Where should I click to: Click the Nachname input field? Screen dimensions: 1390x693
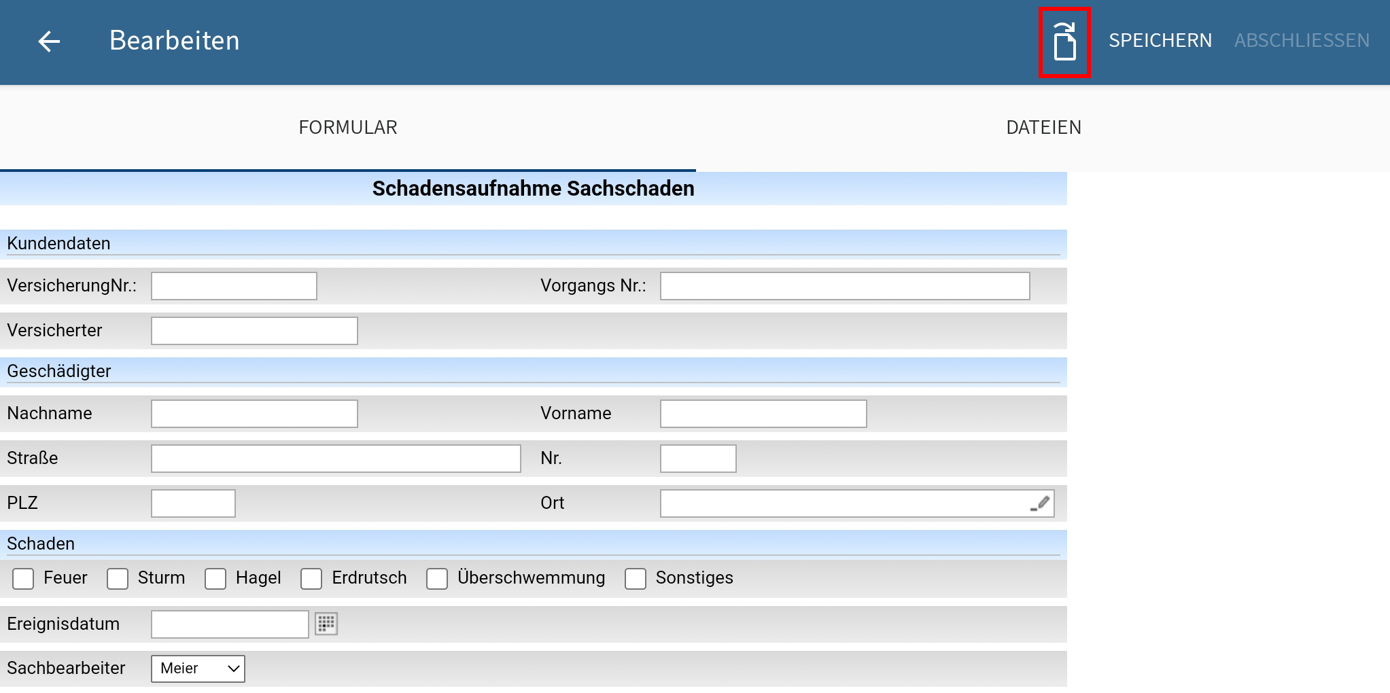(x=254, y=414)
